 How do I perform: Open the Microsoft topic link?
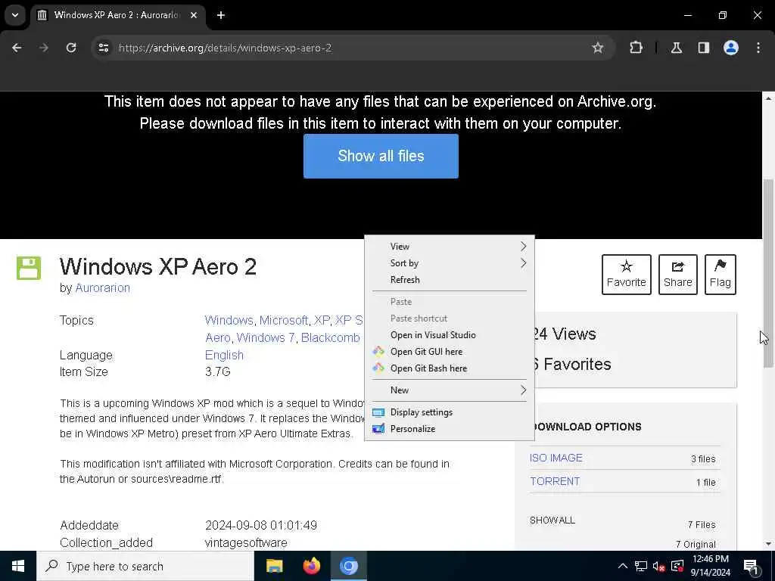click(x=284, y=320)
